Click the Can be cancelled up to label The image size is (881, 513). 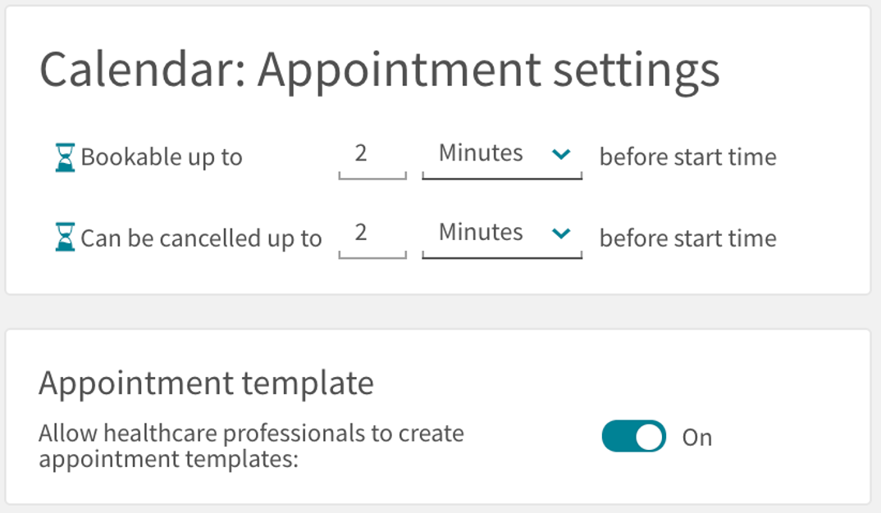coord(201,238)
